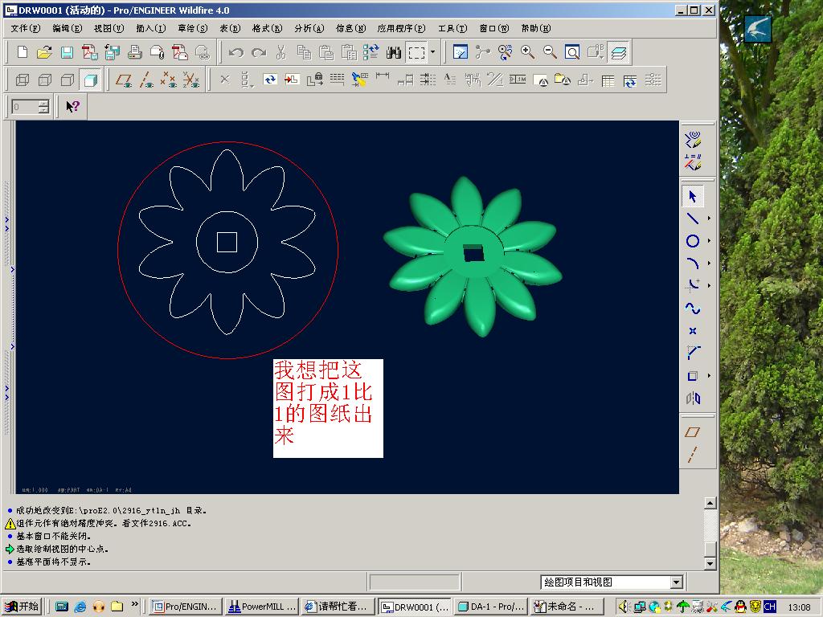Click the New file icon
This screenshot has width=823, height=617.
tap(22, 52)
